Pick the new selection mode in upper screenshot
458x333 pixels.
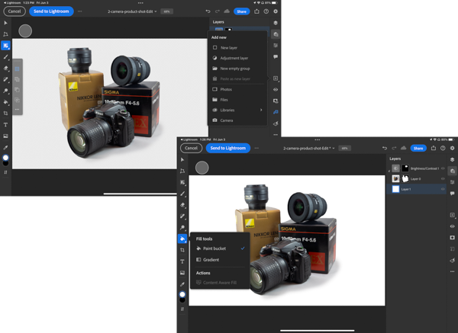tap(18, 69)
